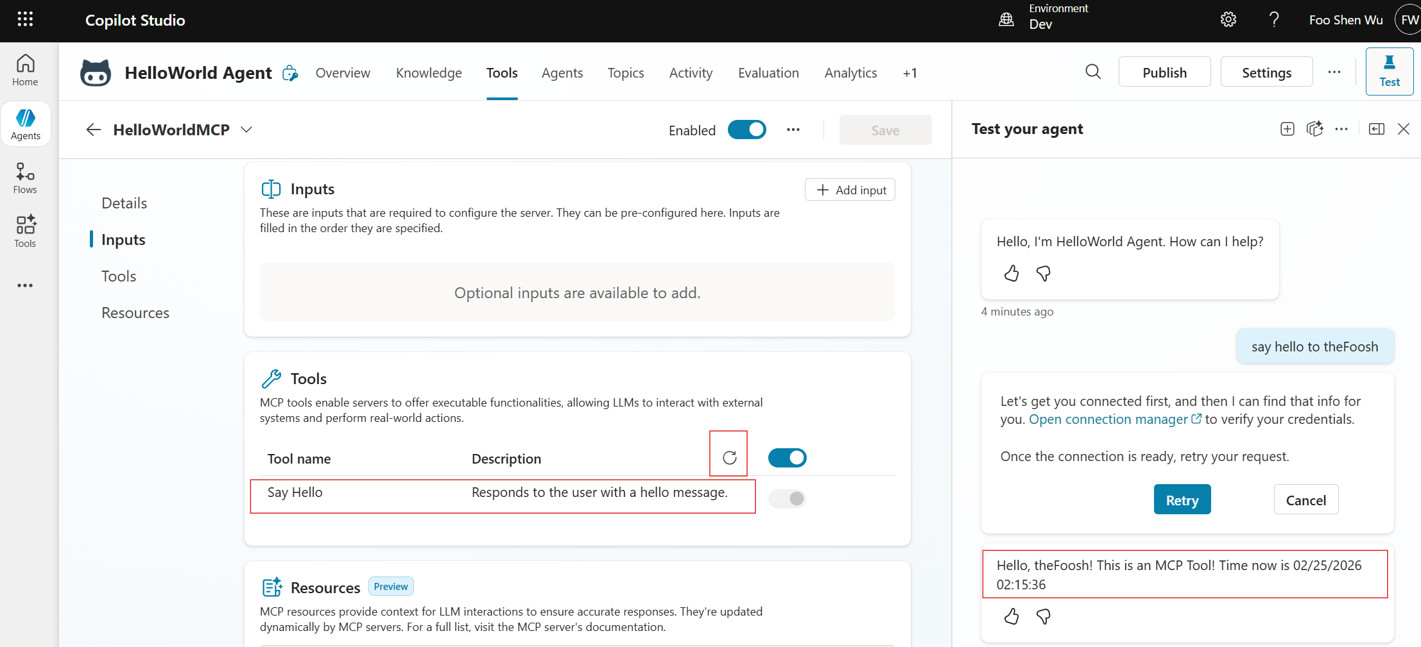Switch to the Knowledge tab
The image size is (1421, 647).
(x=429, y=73)
